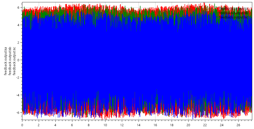Image resolution: width=254 pixels, height=129 pixels.
Task: Click the x-axis tick label 14
Action: click(x=139, y=125)
